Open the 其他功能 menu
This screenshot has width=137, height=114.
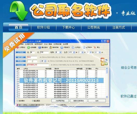coord(57,44)
